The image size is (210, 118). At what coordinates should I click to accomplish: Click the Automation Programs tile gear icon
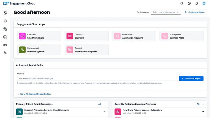[117, 36]
